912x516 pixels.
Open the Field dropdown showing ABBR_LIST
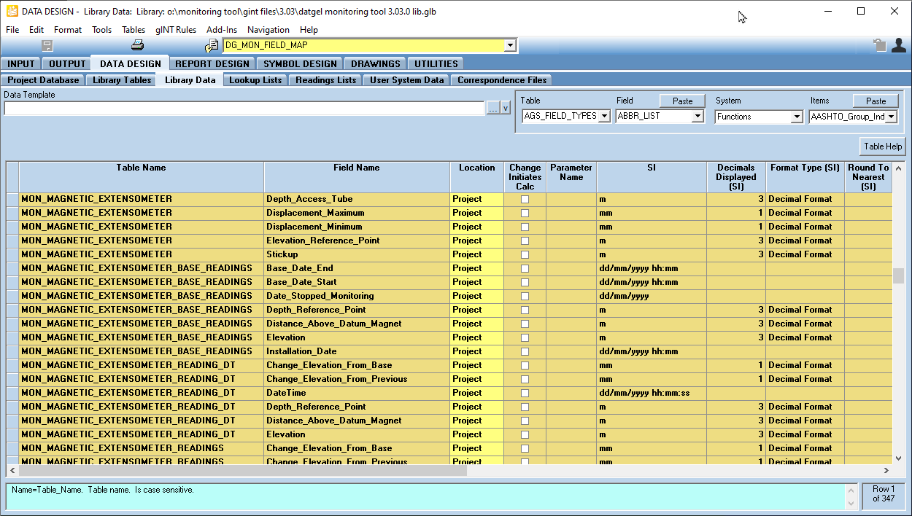click(x=697, y=117)
